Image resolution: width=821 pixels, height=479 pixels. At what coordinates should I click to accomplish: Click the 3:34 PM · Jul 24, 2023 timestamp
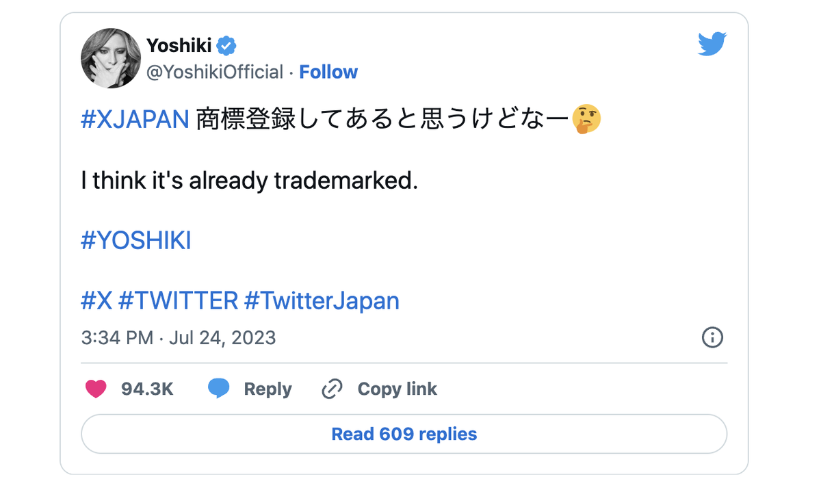[179, 337]
